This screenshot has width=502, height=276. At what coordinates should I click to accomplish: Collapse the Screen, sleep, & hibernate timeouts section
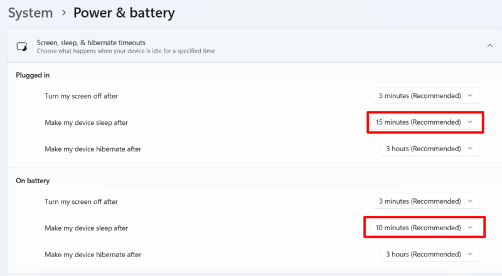489,45
